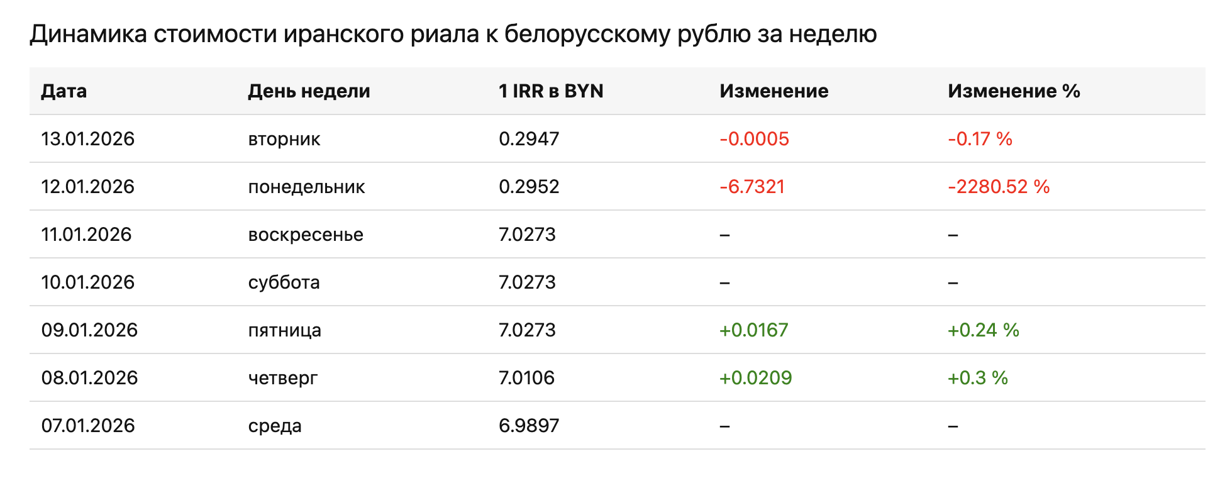Select the rate value 6.9897

click(529, 426)
